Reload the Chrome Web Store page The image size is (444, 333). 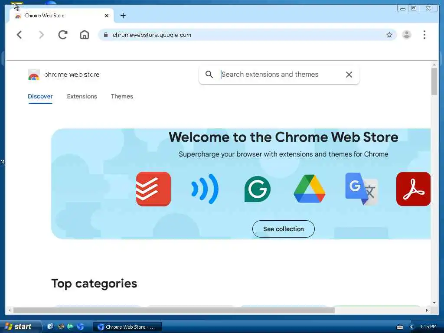pyautogui.click(x=62, y=35)
